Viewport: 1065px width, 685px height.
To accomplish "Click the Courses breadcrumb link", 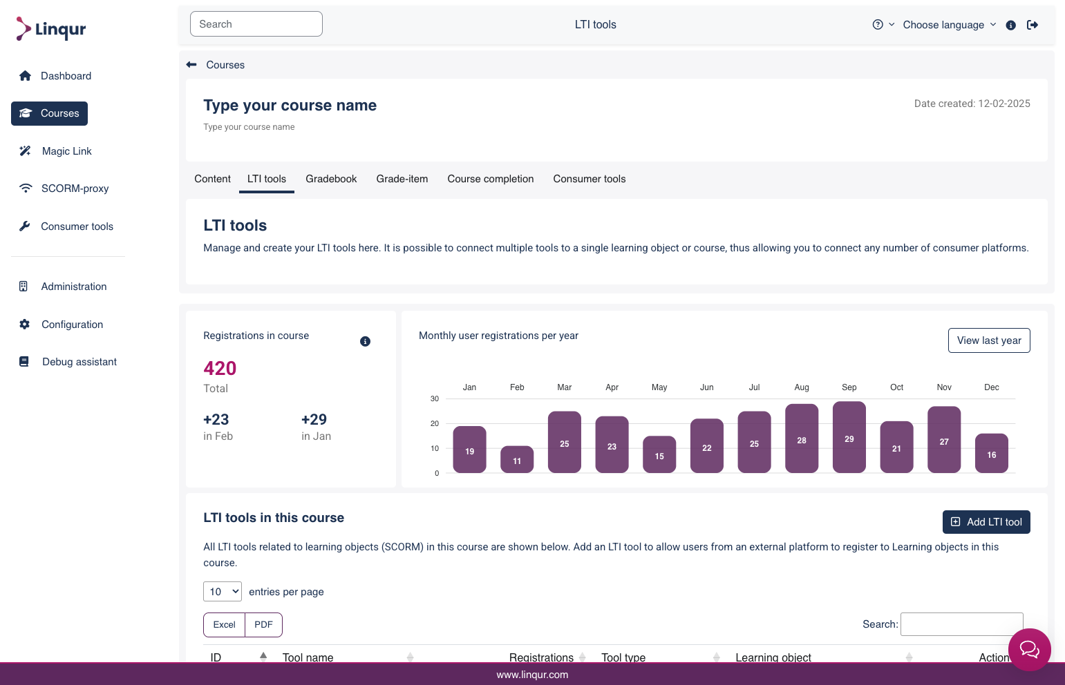I will [225, 65].
